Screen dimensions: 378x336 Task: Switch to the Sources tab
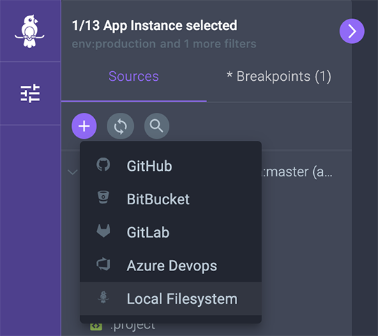(134, 77)
